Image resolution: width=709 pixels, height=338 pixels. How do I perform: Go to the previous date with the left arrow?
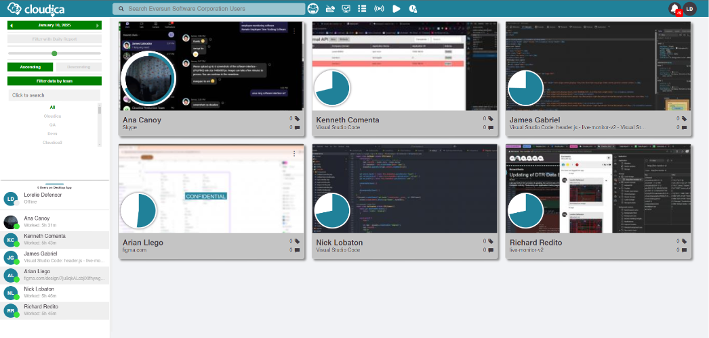tap(12, 26)
